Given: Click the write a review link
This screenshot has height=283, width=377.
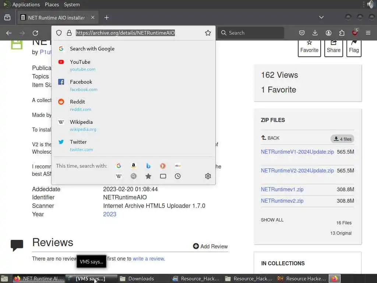Looking at the screenshot, I should tap(149, 259).
